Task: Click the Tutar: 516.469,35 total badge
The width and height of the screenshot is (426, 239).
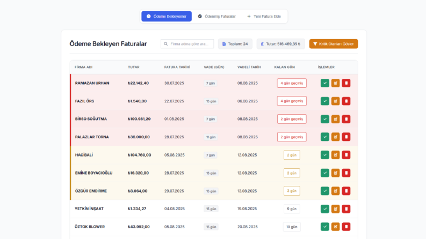Action: [x=280, y=44]
